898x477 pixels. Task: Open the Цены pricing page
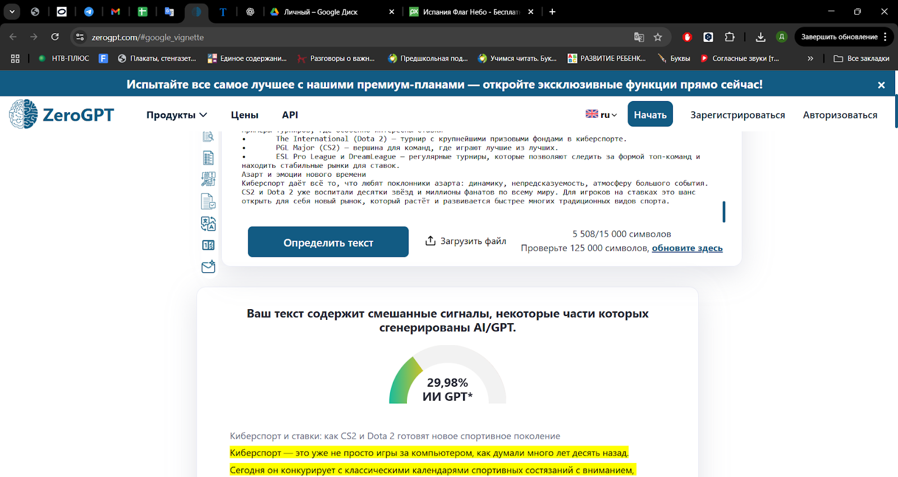[x=245, y=114]
